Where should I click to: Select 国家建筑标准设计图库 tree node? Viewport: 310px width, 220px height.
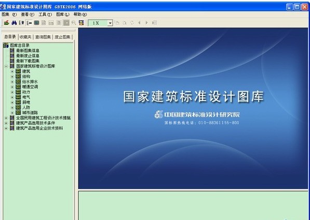click(x=36, y=66)
